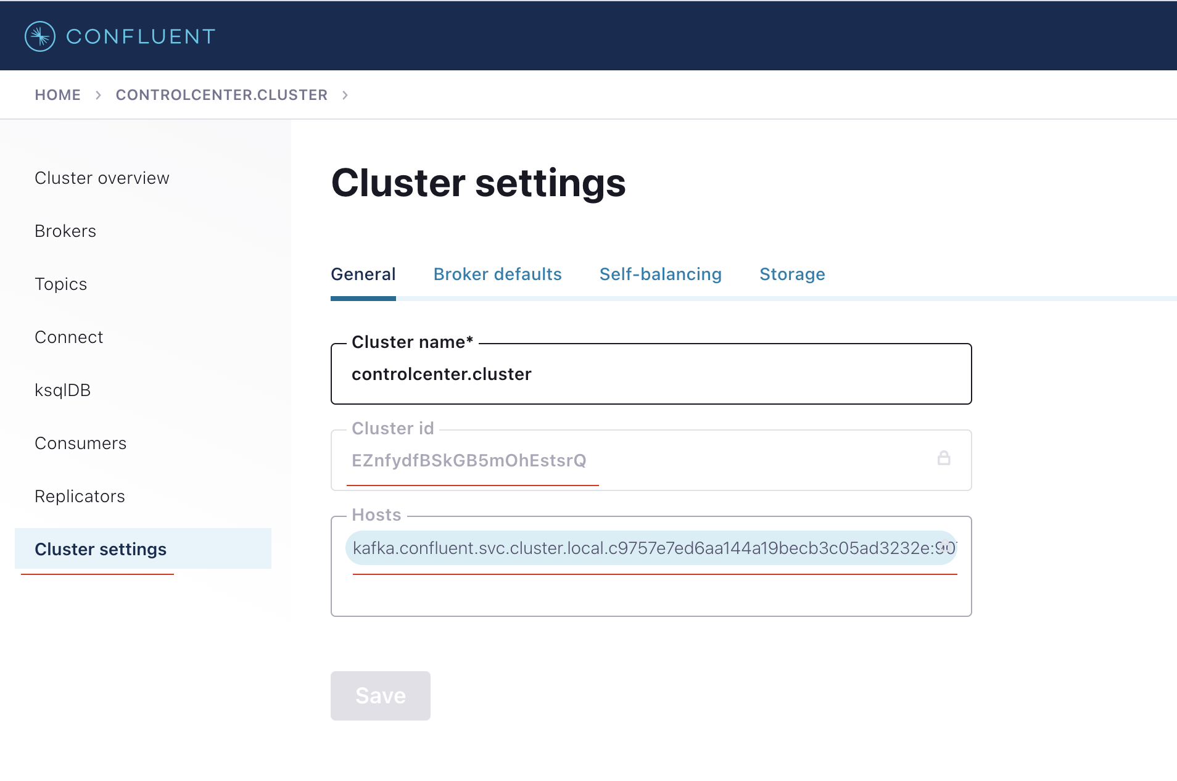Open Topics from the sidebar
Viewport: 1177px width, 781px height.
point(60,284)
